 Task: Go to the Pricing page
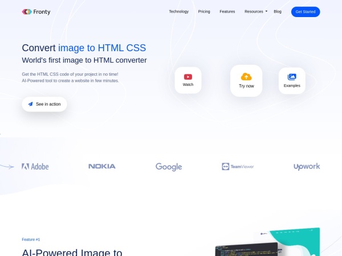coord(204,11)
